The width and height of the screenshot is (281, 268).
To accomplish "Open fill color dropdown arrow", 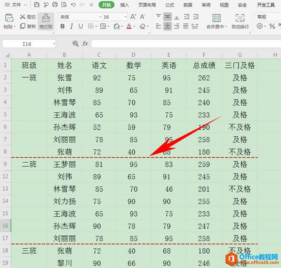I will click(122, 27).
